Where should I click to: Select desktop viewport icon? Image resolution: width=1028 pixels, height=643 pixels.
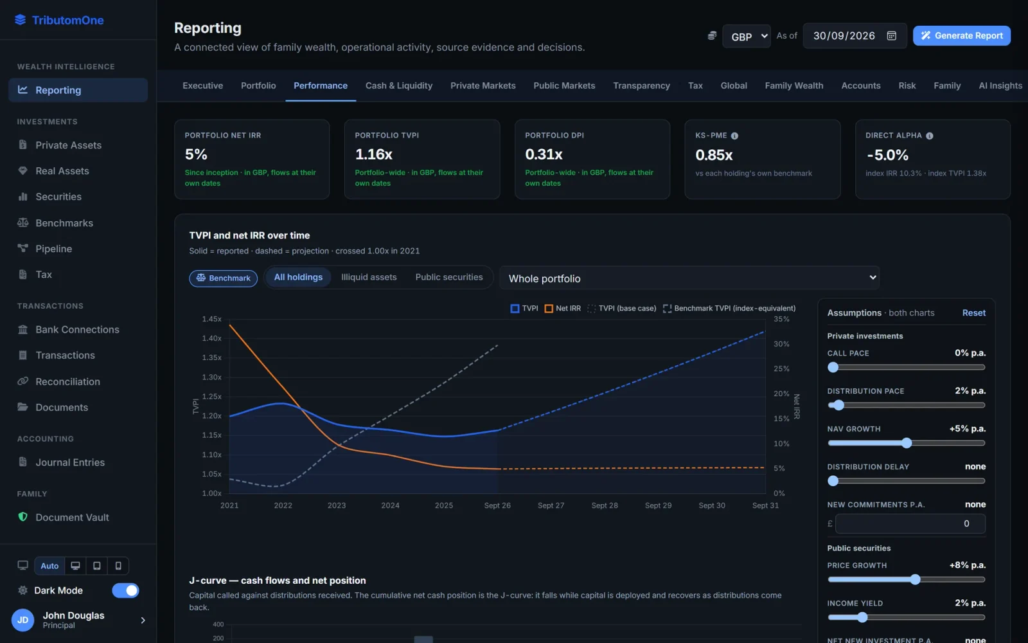(x=75, y=566)
